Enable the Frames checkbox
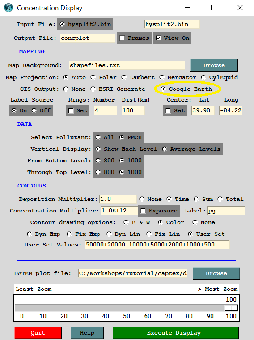254x340 pixels. (x=123, y=38)
